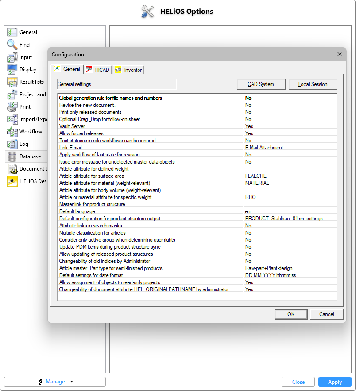Click the CAD System button

pos(261,84)
